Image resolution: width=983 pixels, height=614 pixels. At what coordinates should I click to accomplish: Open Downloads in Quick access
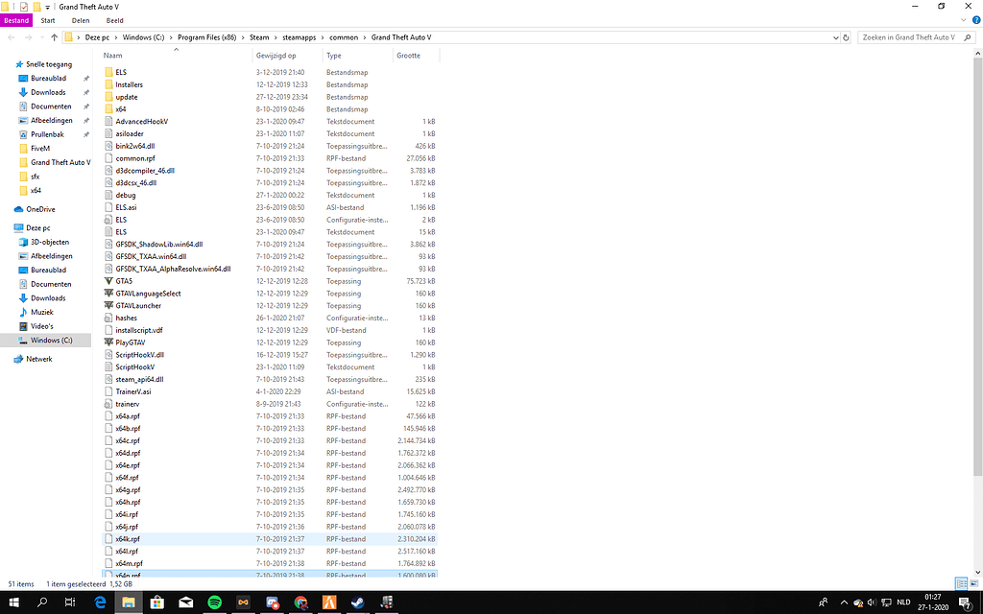48,92
